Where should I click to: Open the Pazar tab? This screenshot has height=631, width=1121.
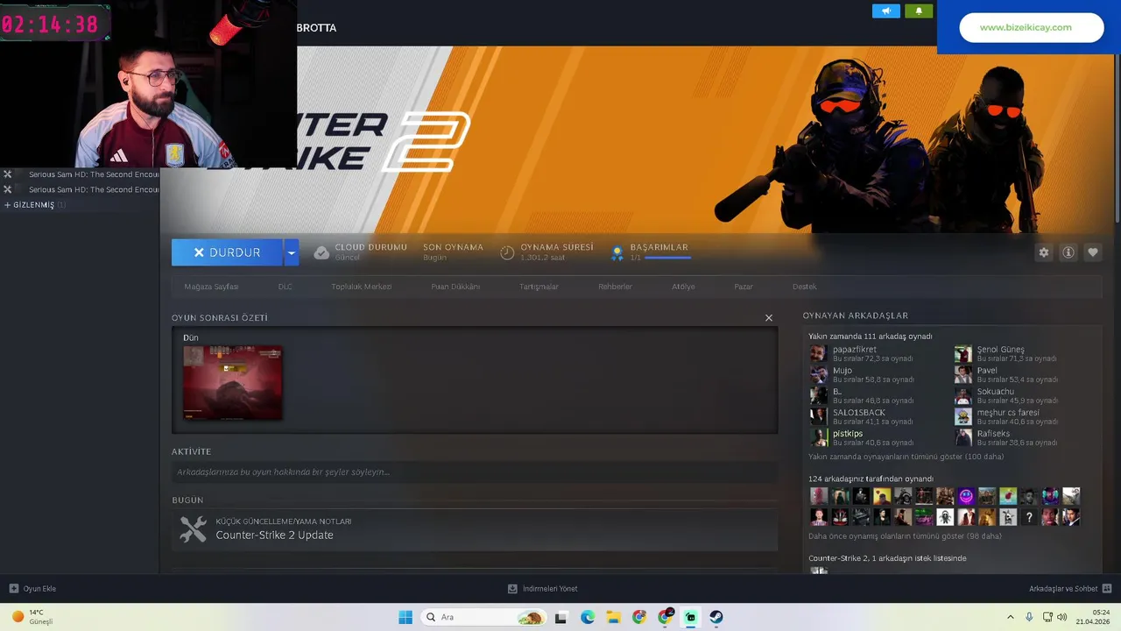pyautogui.click(x=744, y=287)
